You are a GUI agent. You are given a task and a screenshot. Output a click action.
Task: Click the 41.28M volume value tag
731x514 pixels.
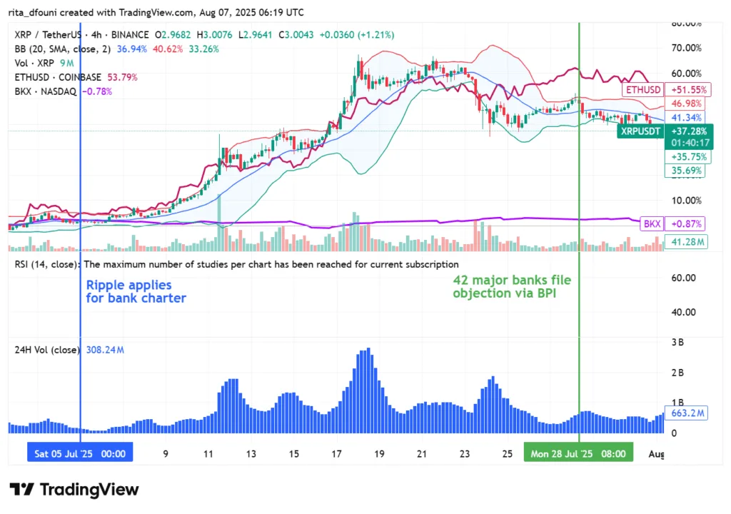click(686, 241)
